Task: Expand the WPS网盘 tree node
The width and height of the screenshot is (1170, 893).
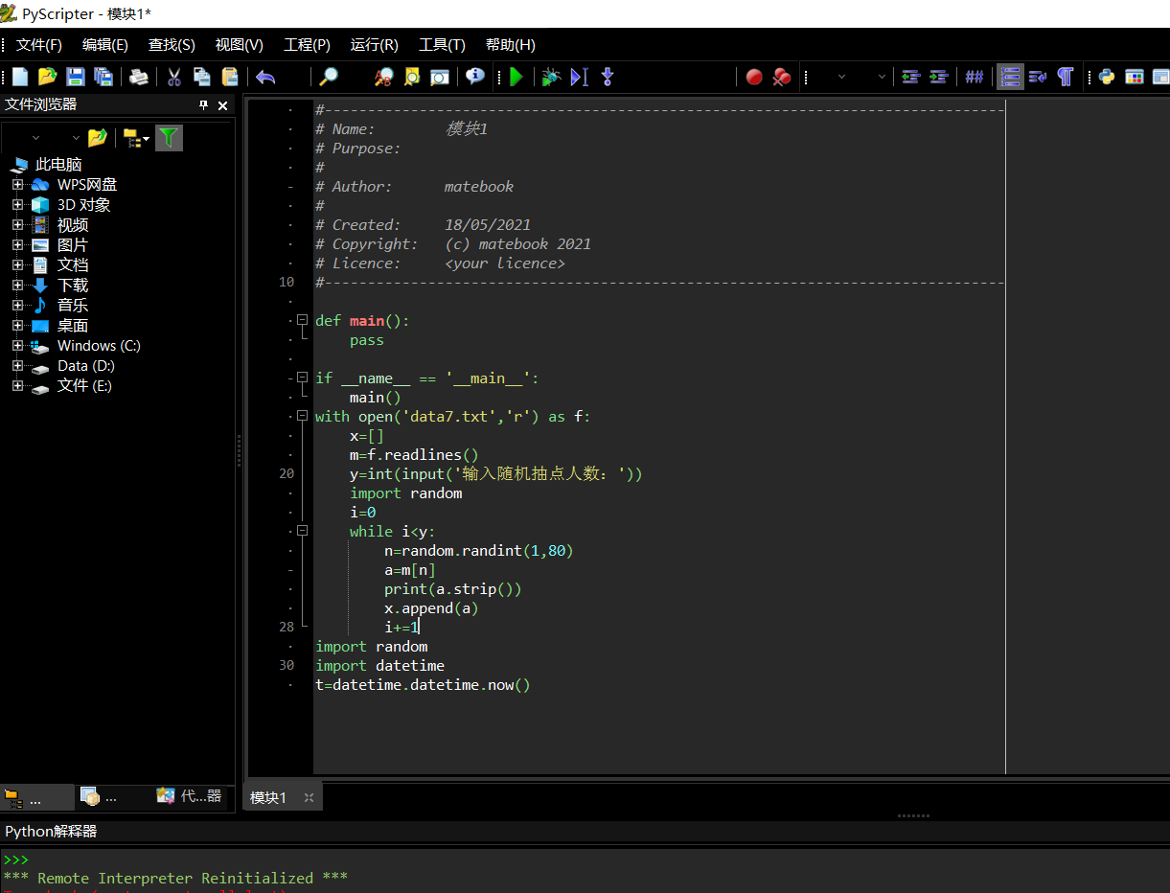Action: pyautogui.click(x=17, y=185)
